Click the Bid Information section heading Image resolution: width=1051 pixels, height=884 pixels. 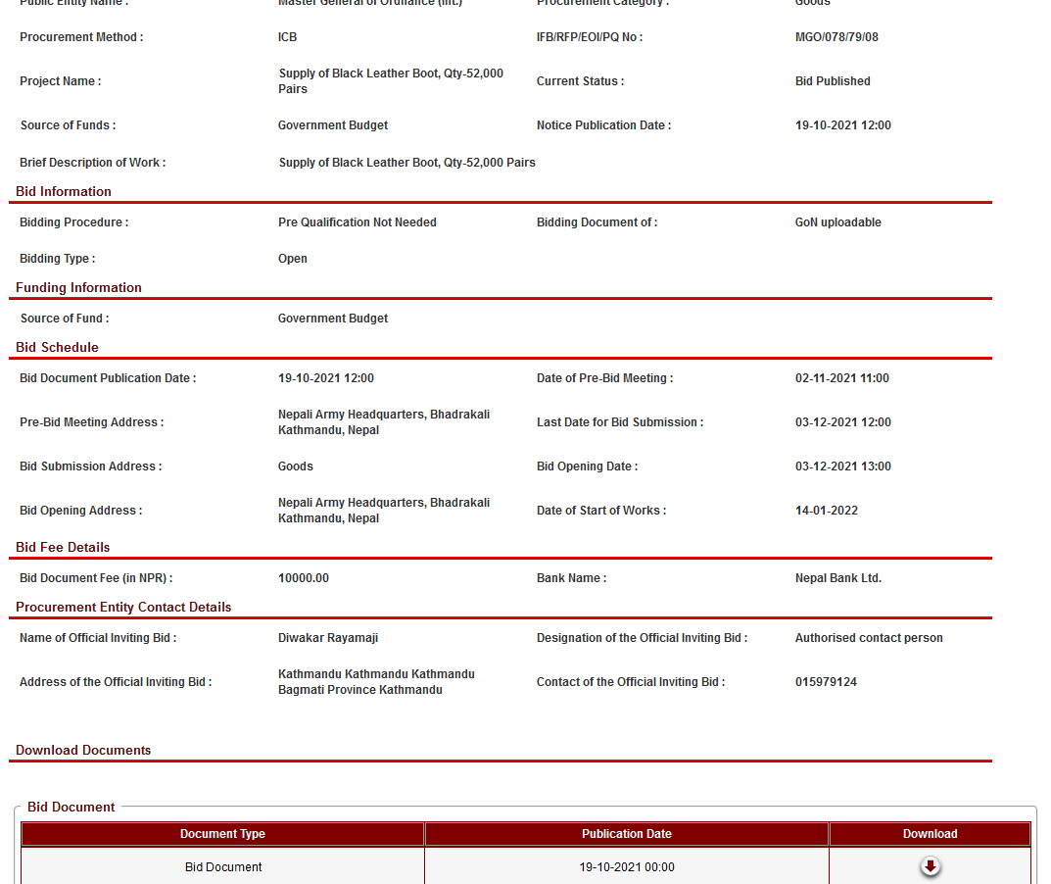tap(64, 192)
